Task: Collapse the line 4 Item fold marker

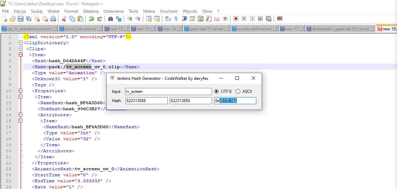Action: [21, 55]
